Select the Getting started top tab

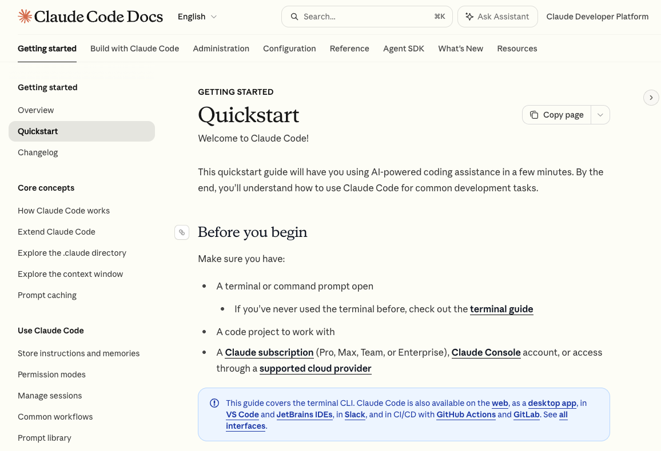[47, 49]
